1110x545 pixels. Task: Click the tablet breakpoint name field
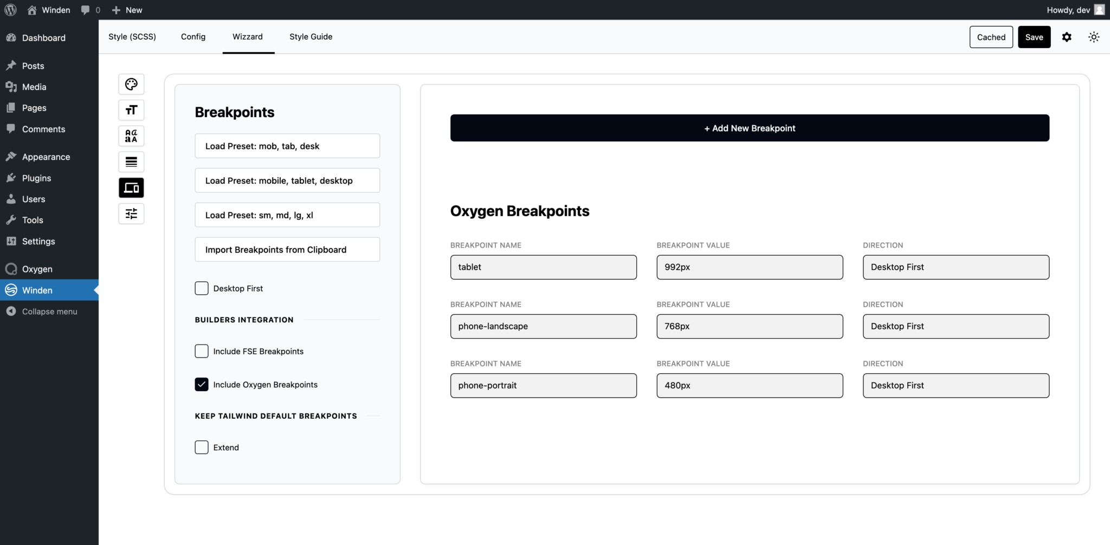pyautogui.click(x=544, y=267)
